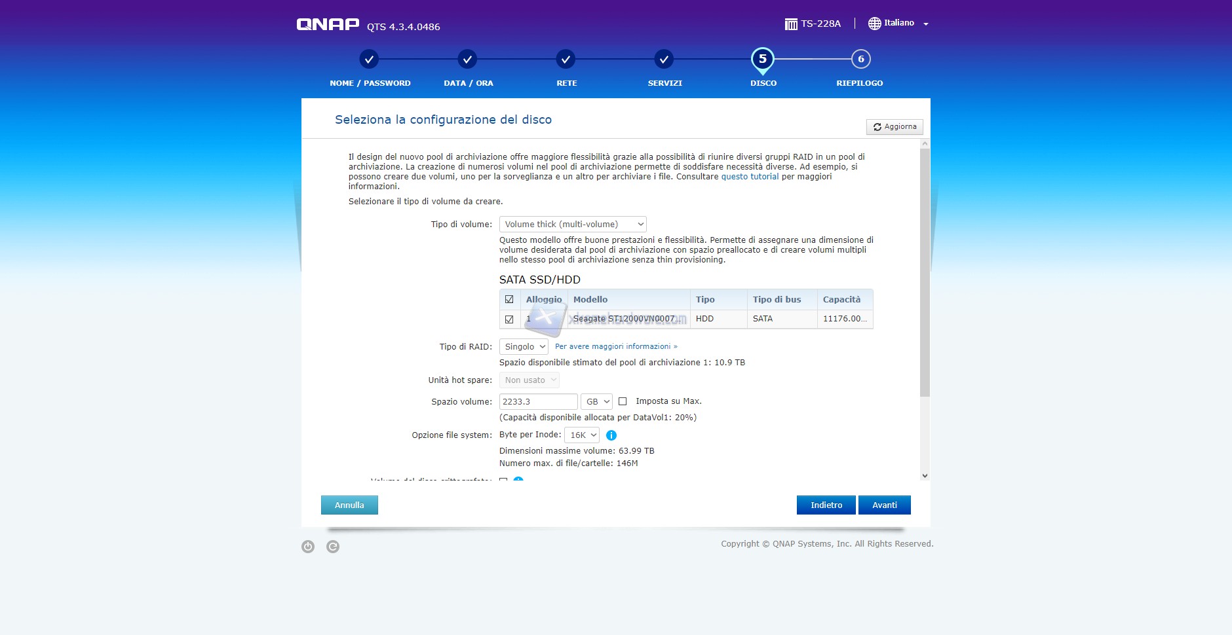Click the Avanti button

click(884, 505)
